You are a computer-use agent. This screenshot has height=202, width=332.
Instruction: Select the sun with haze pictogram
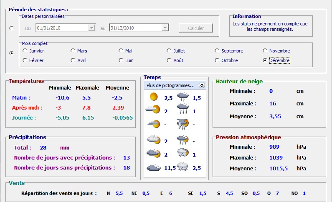pyautogui.click(x=153, y=124)
